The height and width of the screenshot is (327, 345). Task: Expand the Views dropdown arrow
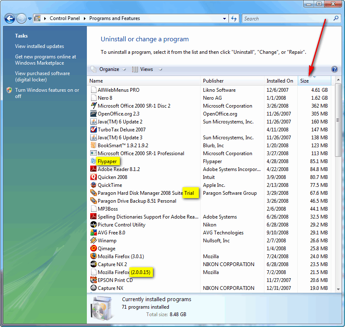point(160,69)
